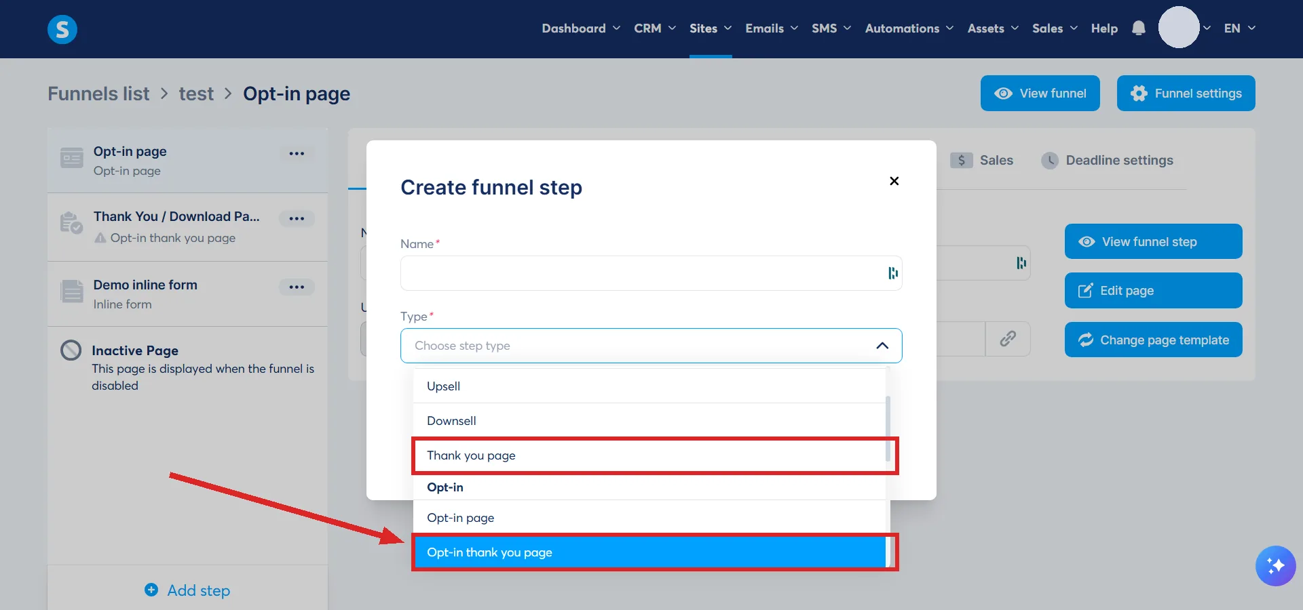Select Thank You / Download Page step
This screenshot has width=1303, height=610.
pyautogui.click(x=187, y=227)
